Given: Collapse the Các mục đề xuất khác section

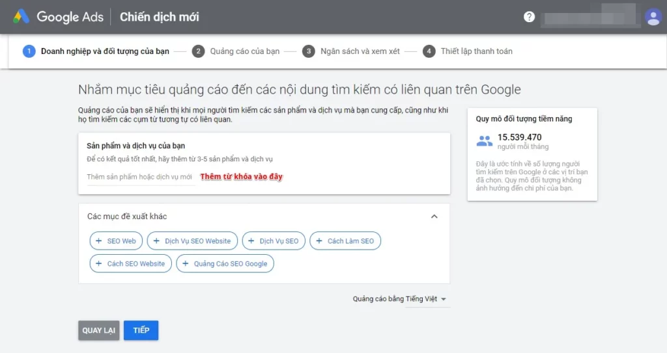Looking at the screenshot, I should tap(434, 216).
